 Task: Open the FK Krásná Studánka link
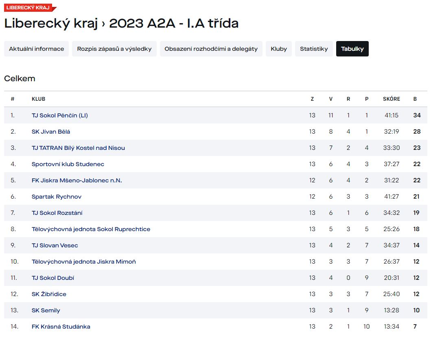click(61, 327)
